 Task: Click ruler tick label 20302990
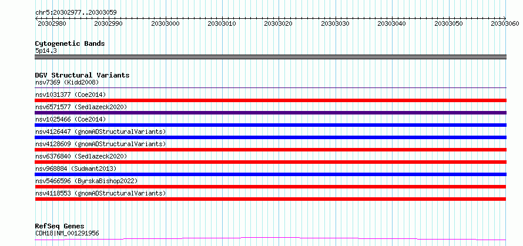tap(108, 23)
